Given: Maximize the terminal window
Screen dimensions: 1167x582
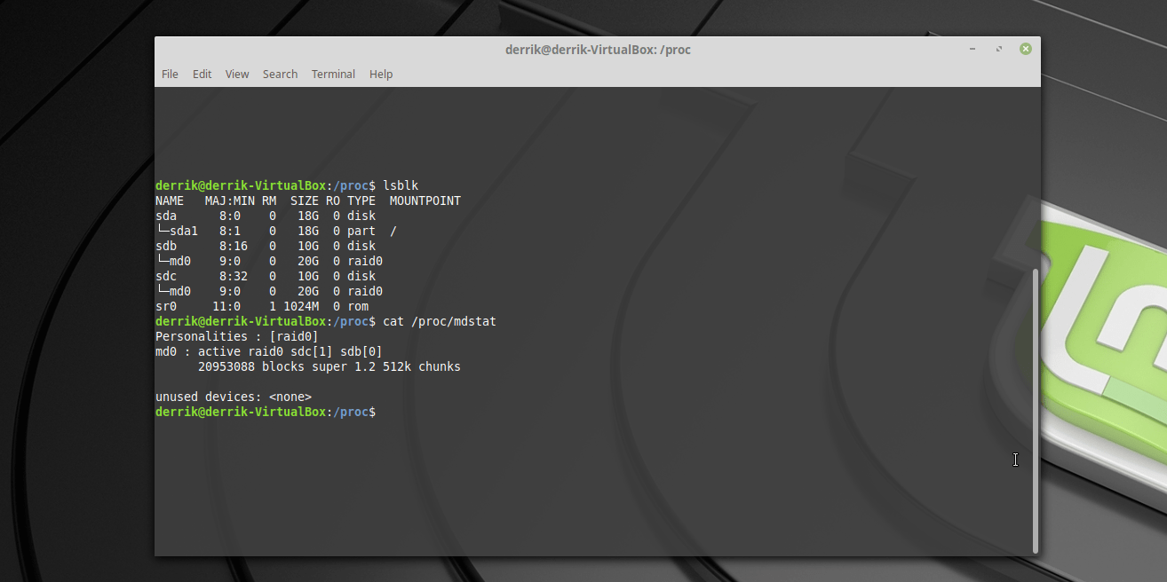Looking at the screenshot, I should click(999, 49).
